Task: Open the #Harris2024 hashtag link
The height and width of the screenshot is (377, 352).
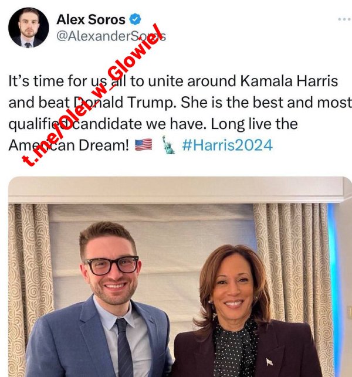Action: pos(228,145)
